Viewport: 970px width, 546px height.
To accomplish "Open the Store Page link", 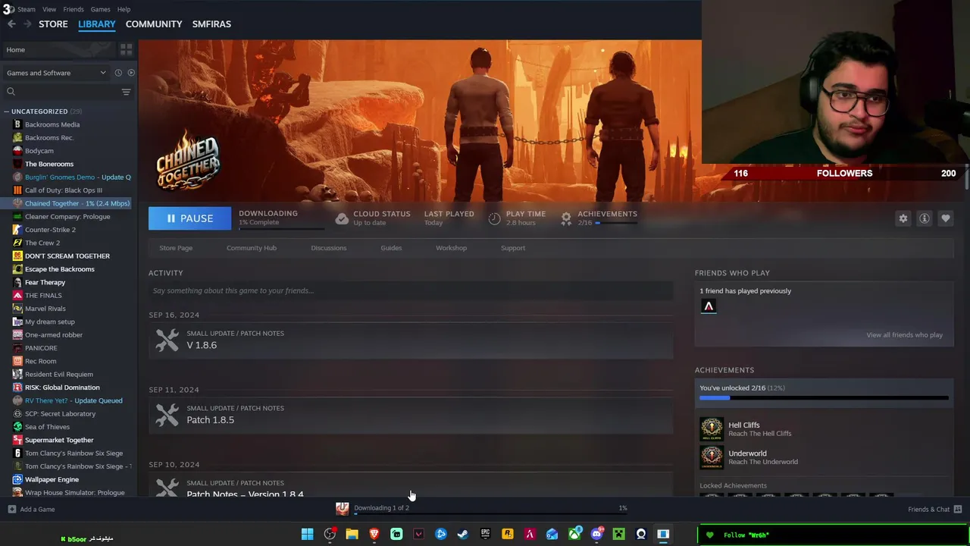I will tap(176, 248).
